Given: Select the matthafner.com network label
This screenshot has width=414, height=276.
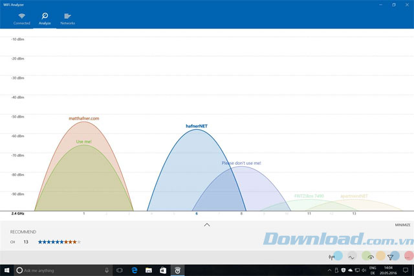Looking at the screenshot, I should coord(84,118).
